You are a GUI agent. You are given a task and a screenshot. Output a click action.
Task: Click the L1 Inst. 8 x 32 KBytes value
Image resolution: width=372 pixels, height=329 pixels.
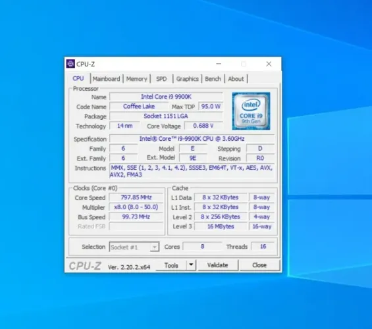[x=221, y=207]
